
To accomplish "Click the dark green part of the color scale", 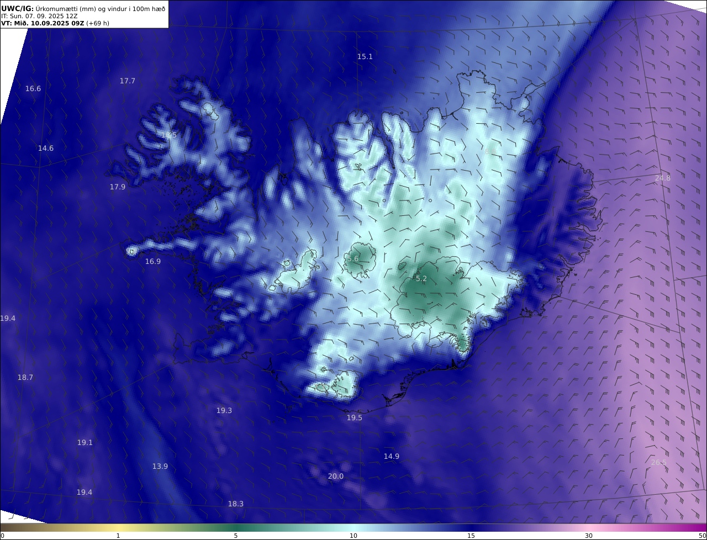I will click(236, 528).
